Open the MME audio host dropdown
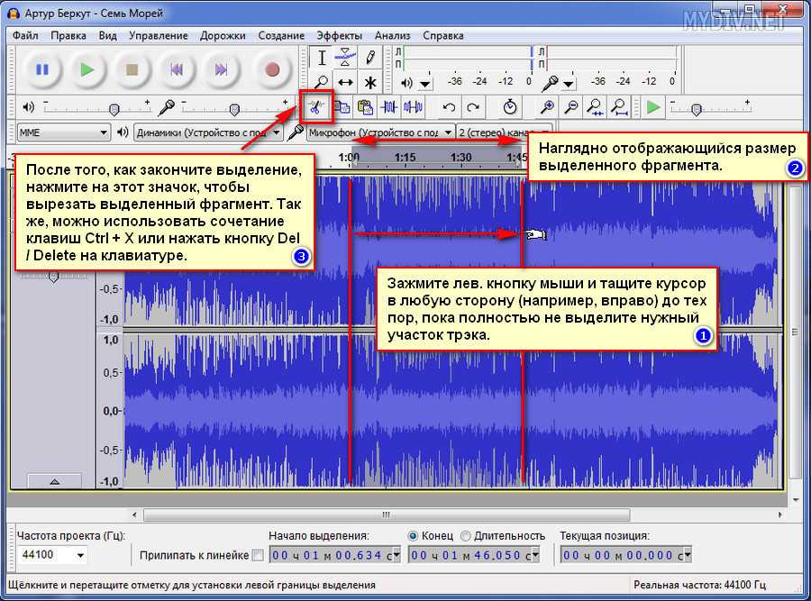This screenshot has width=811, height=601. [63, 132]
